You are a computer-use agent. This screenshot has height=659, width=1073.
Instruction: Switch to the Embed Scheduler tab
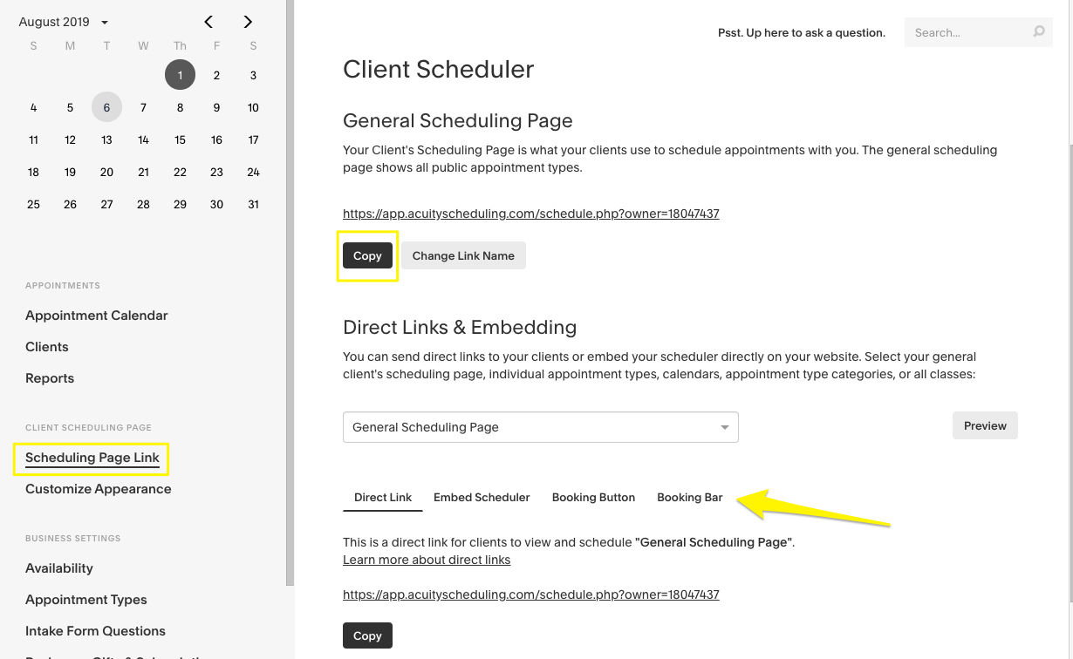tap(482, 498)
